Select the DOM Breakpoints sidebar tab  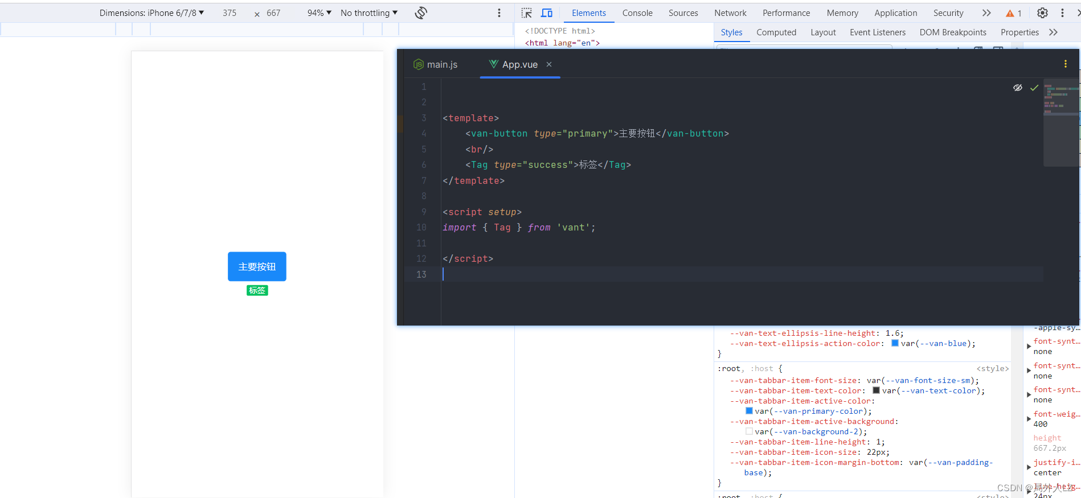[x=952, y=32]
